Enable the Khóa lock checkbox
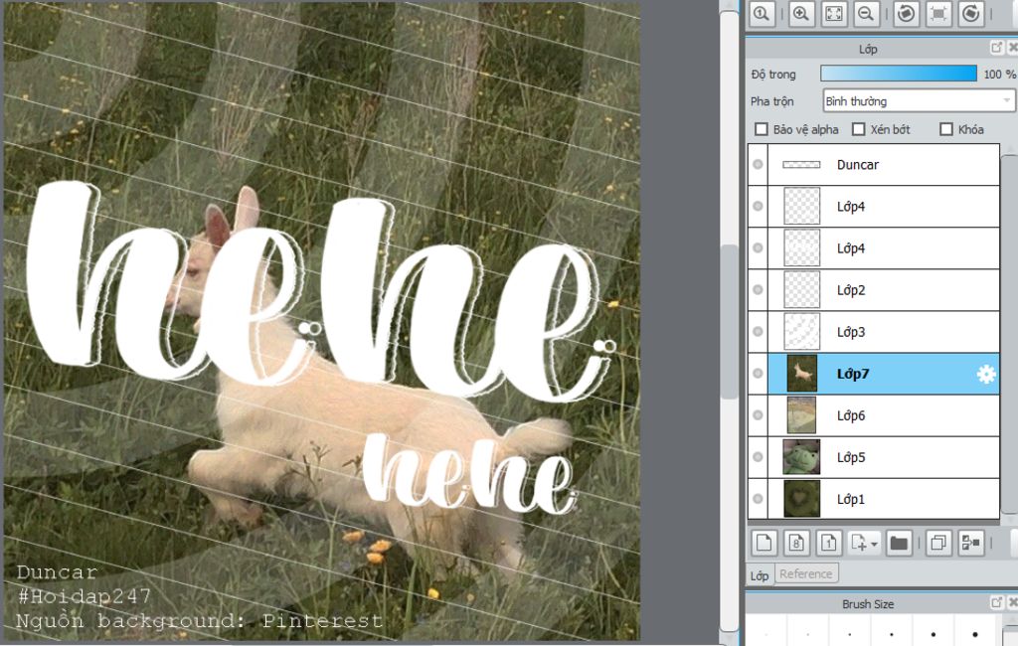 pos(946,129)
